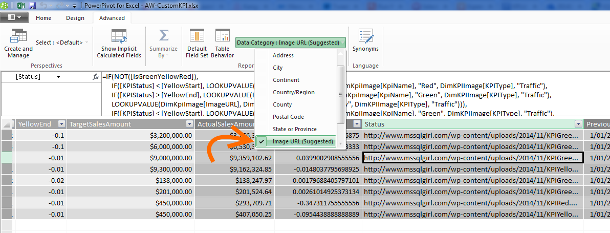This screenshot has height=233, width=610.
Task: Select cell 0.0399002908555556
Action: click(318, 158)
